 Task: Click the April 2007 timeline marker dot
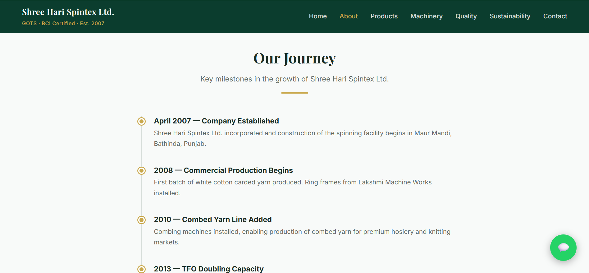(x=141, y=121)
